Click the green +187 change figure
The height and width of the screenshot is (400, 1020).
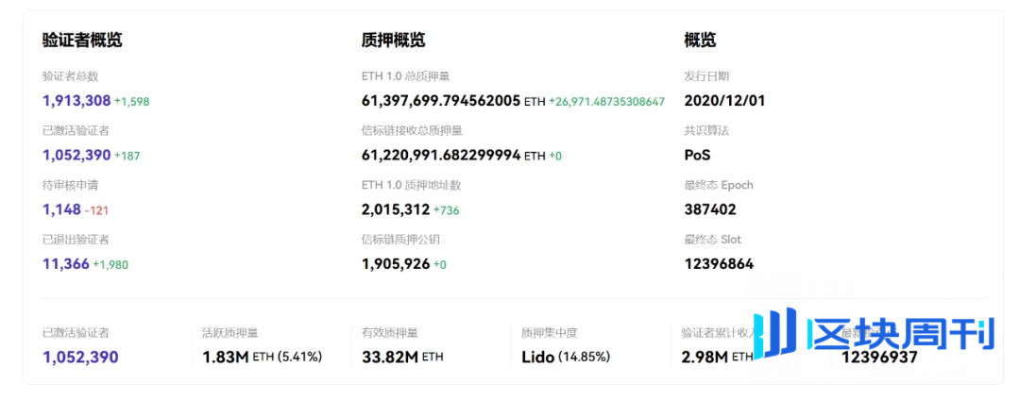[127, 156]
